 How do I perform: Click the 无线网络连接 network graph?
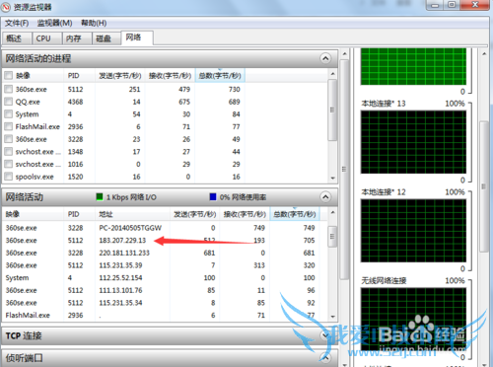413,319
